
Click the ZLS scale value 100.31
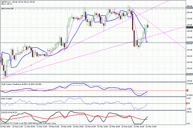[189, 112]
